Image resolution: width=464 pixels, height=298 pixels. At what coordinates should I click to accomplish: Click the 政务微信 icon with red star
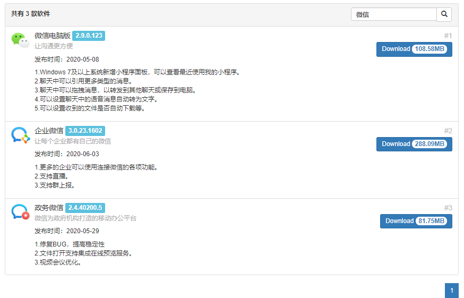point(20,212)
